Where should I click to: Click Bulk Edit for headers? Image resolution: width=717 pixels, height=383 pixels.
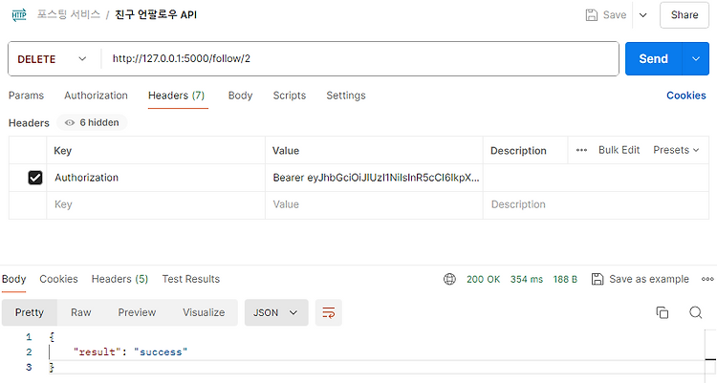click(x=619, y=150)
